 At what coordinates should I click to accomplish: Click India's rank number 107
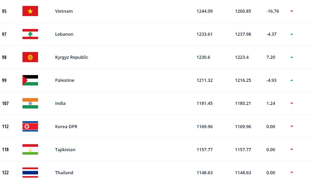click(x=5, y=103)
